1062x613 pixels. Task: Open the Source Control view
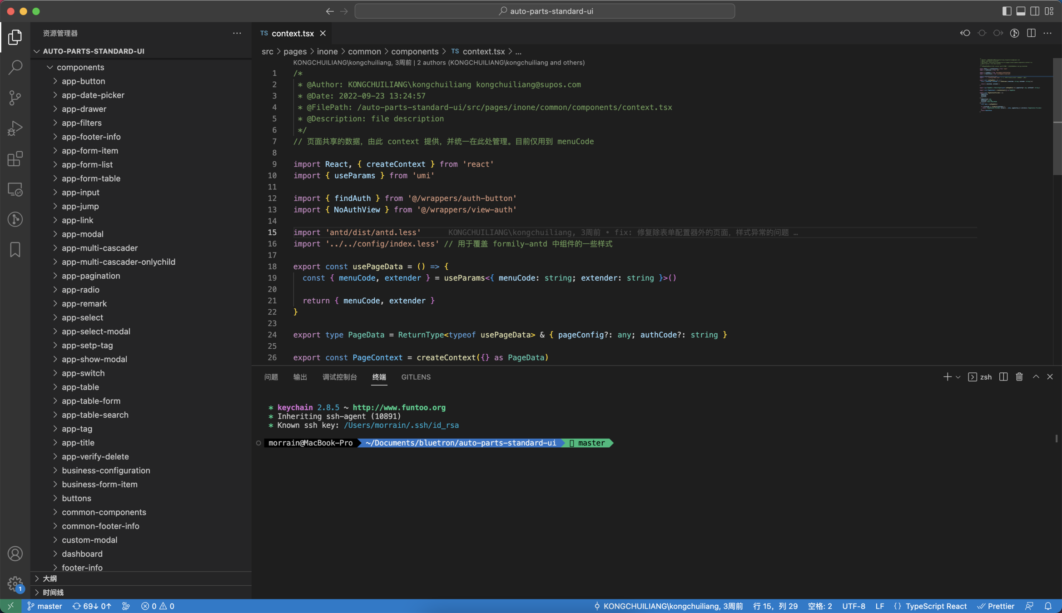point(15,98)
